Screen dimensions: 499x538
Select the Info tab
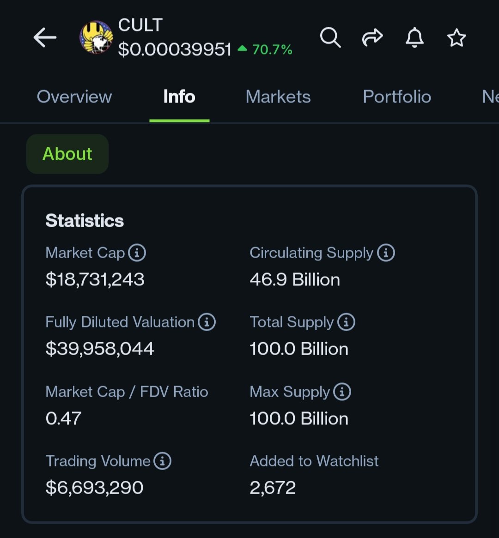179,97
